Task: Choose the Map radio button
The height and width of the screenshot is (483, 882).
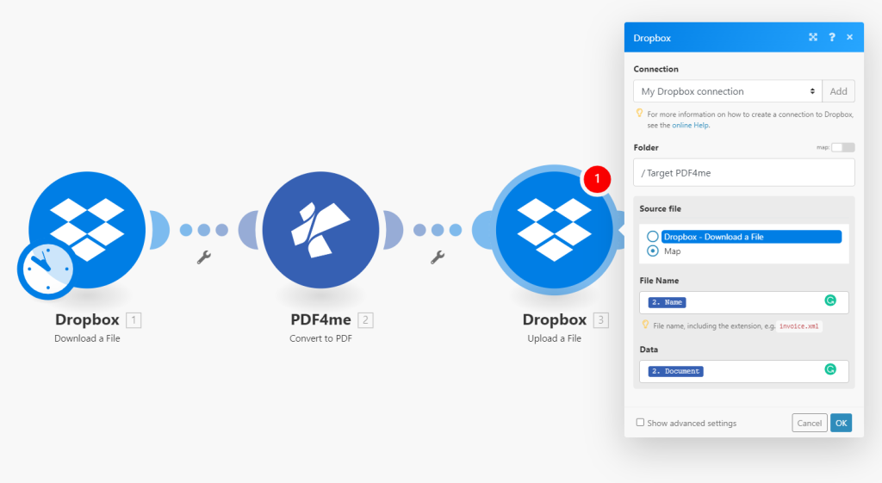Action: tap(653, 251)
